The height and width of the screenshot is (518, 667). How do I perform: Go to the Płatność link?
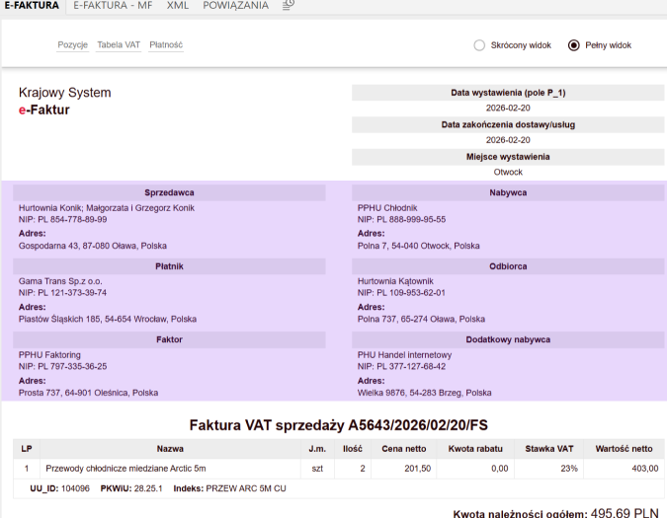166,45
